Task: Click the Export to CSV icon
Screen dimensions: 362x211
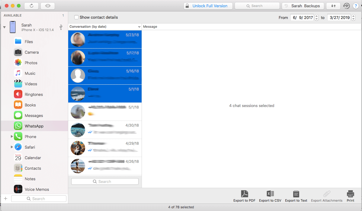Action: pyautogui.click(x=270, y=194)
